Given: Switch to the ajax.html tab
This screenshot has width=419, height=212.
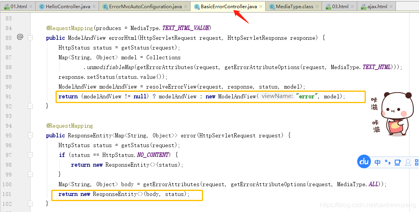Looking at the screenshot, I should pyautogui.click(x=377, y=6).
